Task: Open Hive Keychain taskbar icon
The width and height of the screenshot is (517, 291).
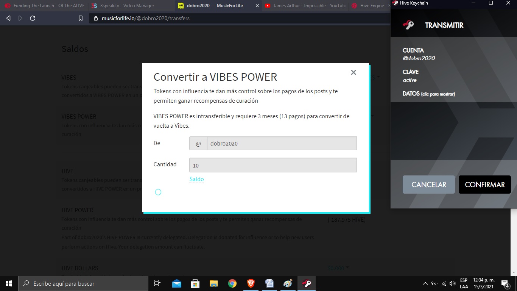Action: [307, 283]
